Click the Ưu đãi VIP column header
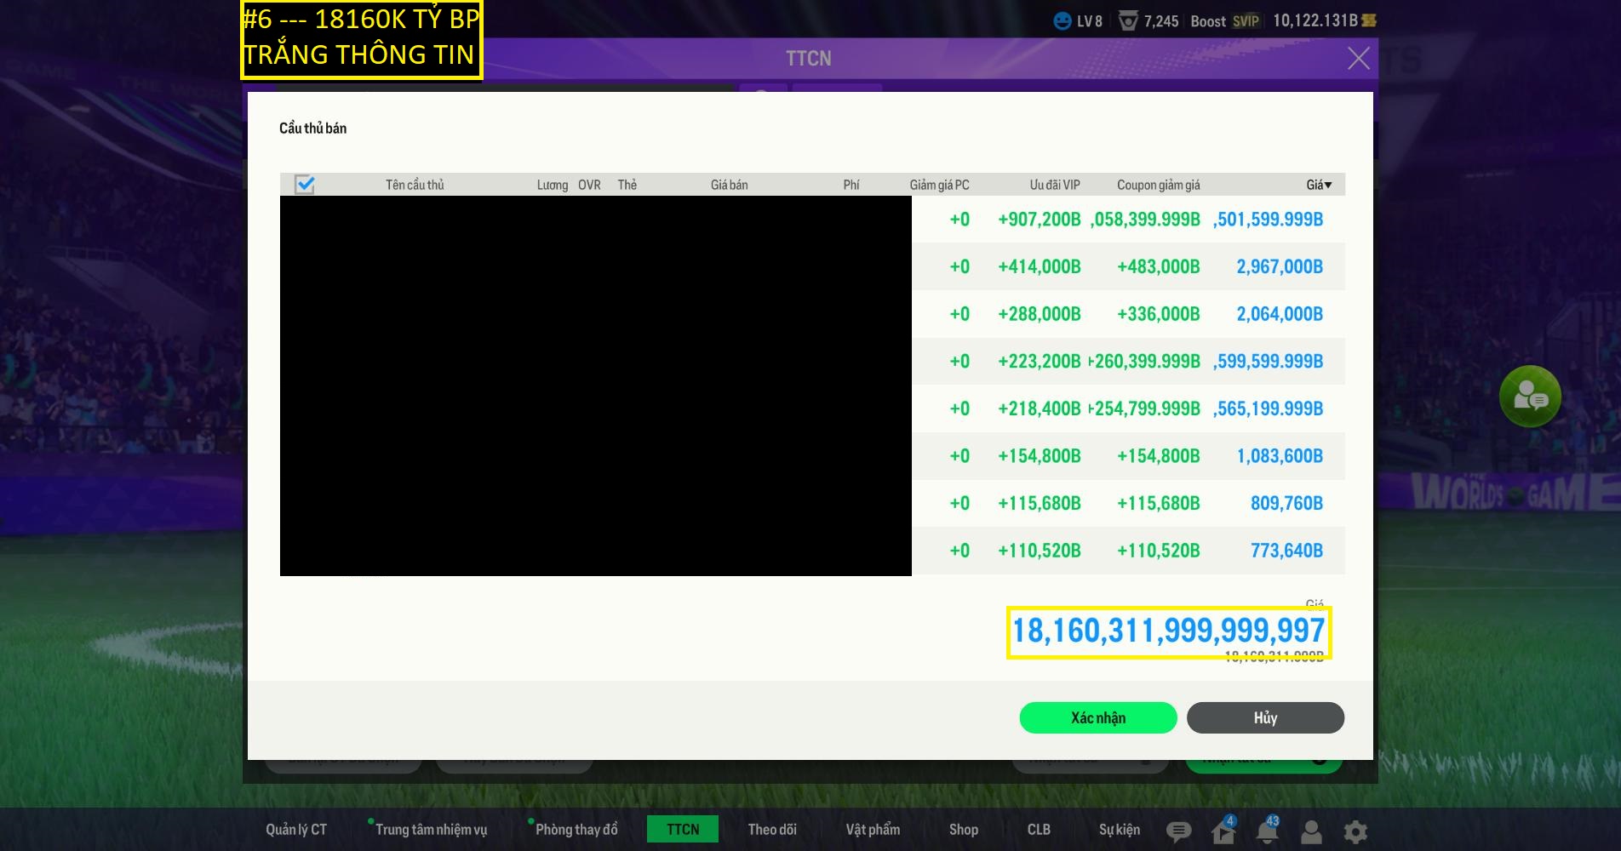The height and width of the screenshot is (851, 1621). [1055, 185]
